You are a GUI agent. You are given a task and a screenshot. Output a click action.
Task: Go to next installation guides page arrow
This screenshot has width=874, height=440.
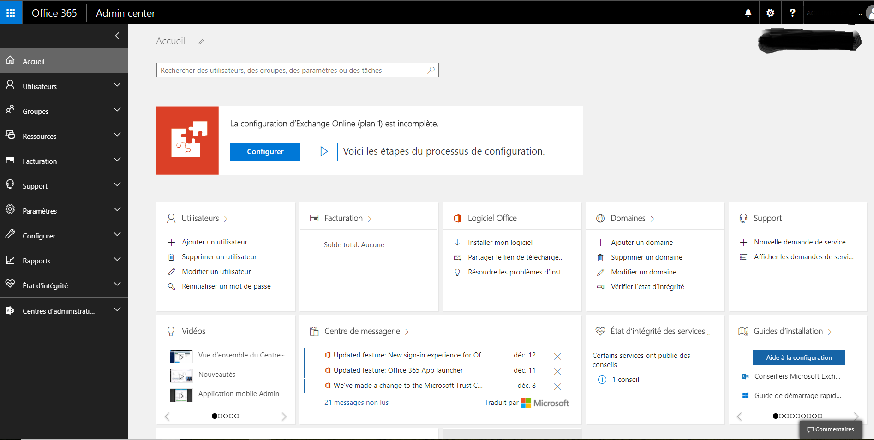click(856, 416)
